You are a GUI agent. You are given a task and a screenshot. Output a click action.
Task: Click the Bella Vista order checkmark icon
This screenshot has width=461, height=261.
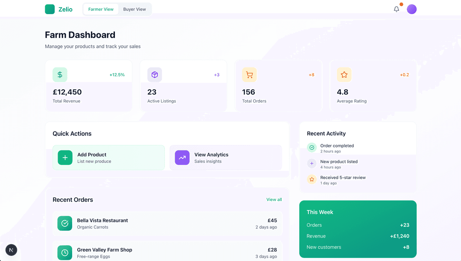(65, 223)
